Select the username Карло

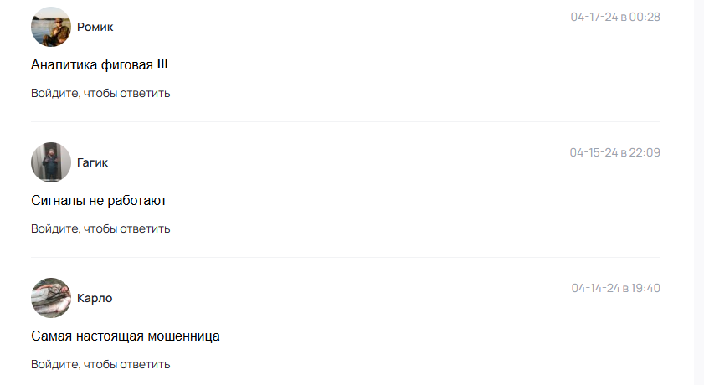[95, 299]
